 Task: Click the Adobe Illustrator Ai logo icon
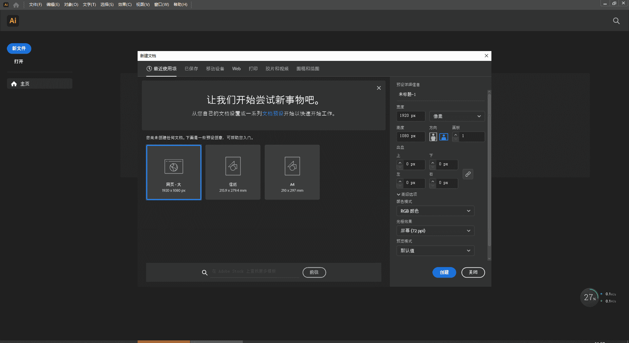click(13, 21)
